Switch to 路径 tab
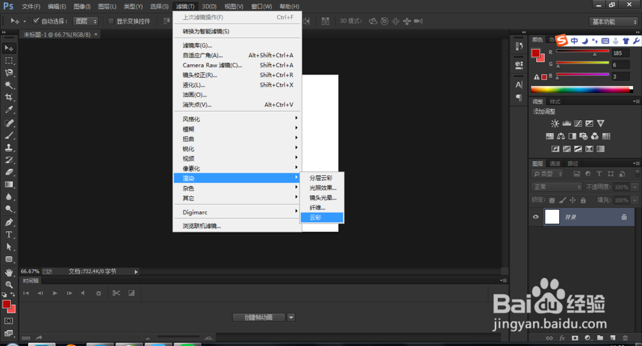This screenshot has height=346, width=642. [573, 164]
